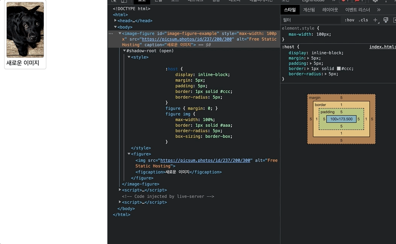Select the opening <html> tag row
The height and width of the screenshot is (244, 396).
click(120, 15)
